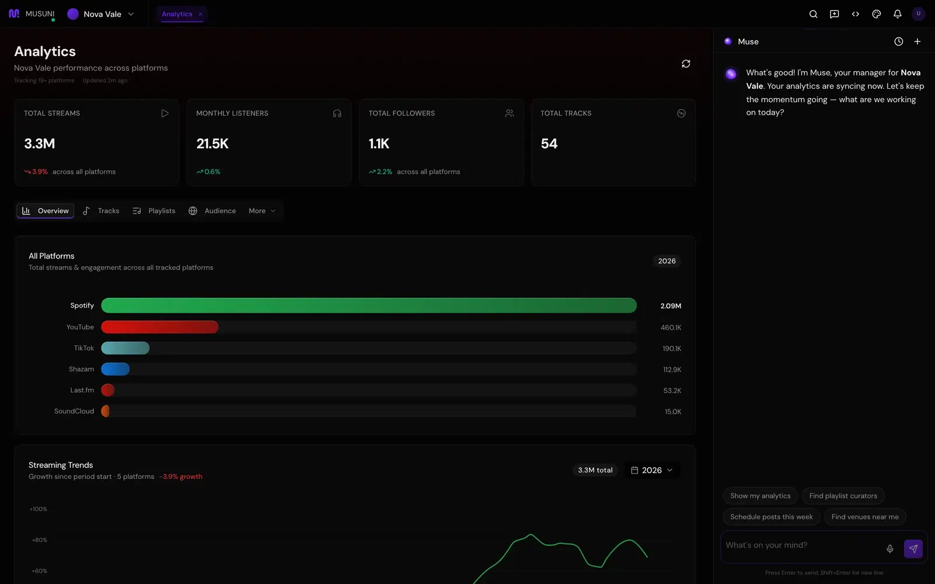
Task: Click the 3.3M total badge
Action: coord(595,470)
